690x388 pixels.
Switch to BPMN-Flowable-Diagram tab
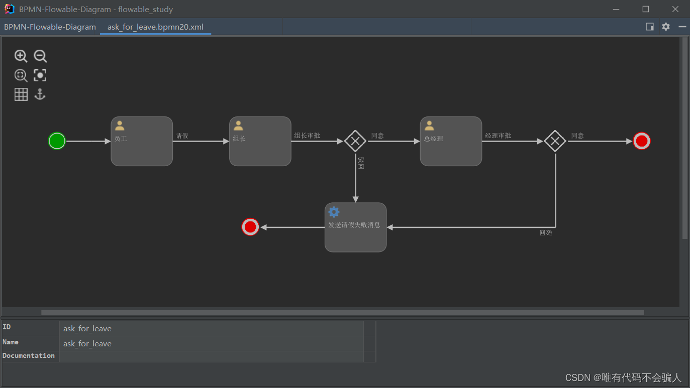pyautogui.click(x=50, y=27)
